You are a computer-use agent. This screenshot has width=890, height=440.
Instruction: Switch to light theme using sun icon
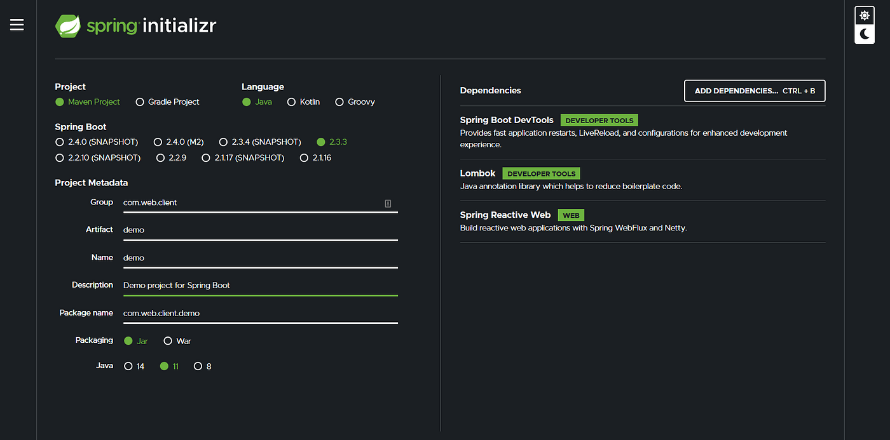[x=864, y=15]
